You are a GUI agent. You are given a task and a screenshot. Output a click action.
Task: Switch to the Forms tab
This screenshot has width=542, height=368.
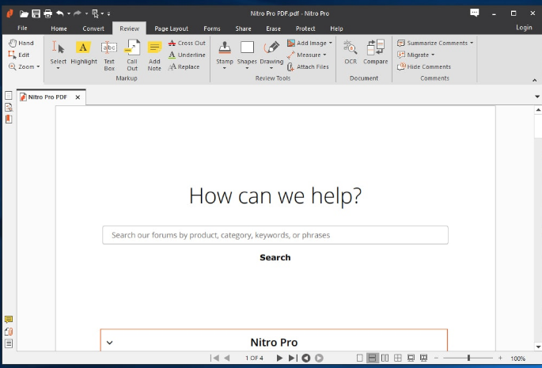tap(212, 28)
